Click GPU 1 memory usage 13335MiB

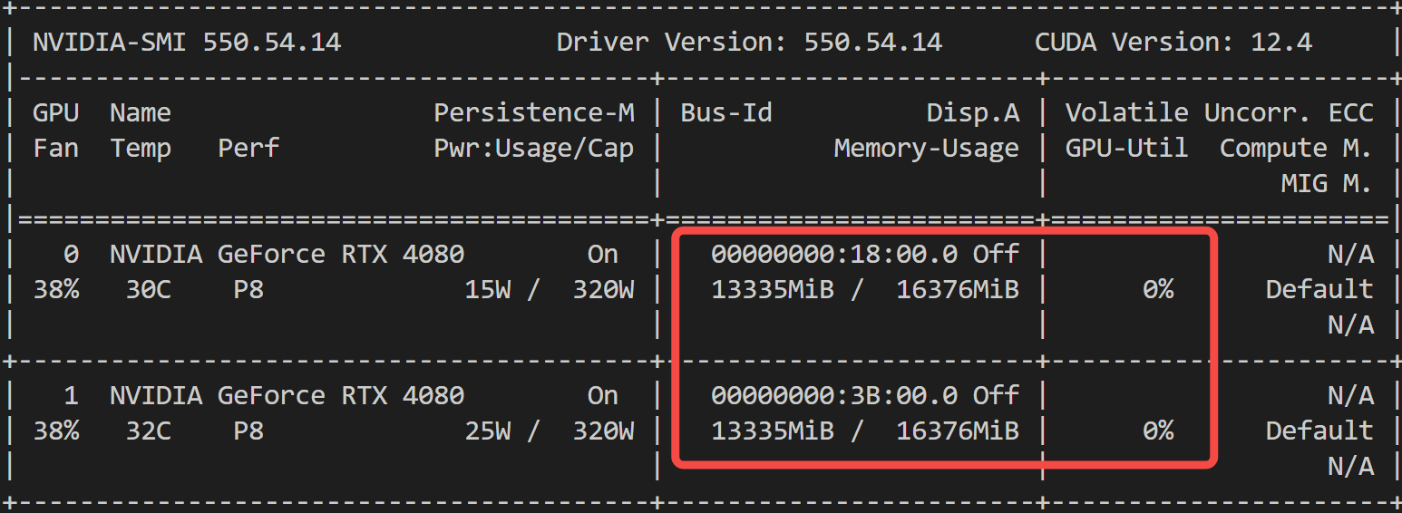(773, 431)
